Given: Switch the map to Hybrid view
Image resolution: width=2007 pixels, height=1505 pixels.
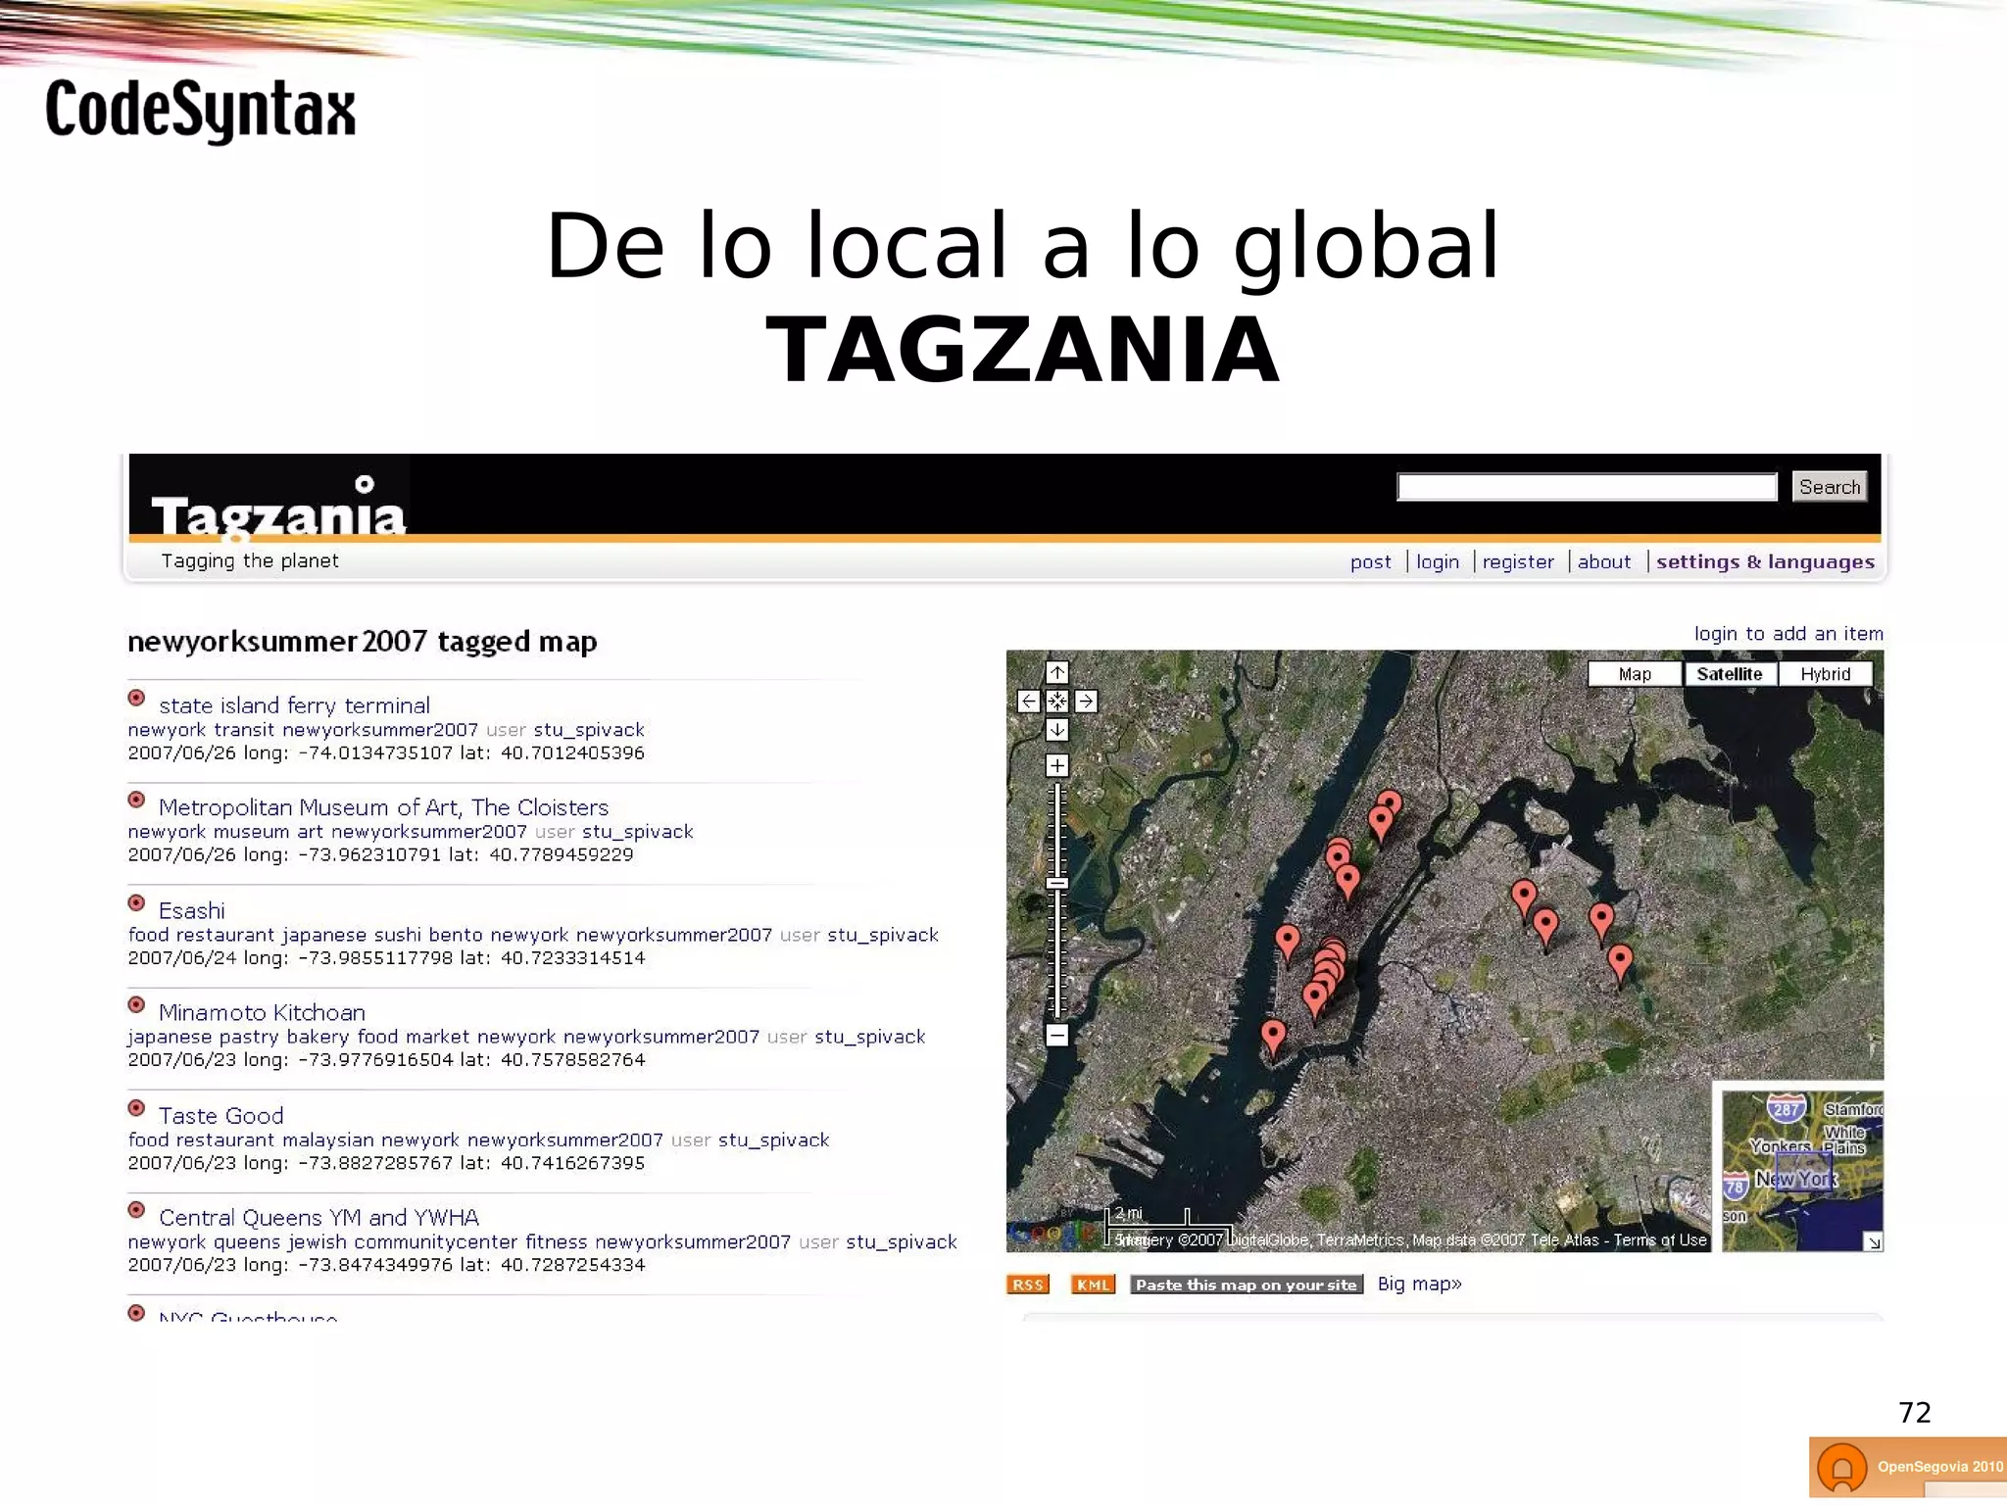Looking at the screenshot, I should [1825, 674].
